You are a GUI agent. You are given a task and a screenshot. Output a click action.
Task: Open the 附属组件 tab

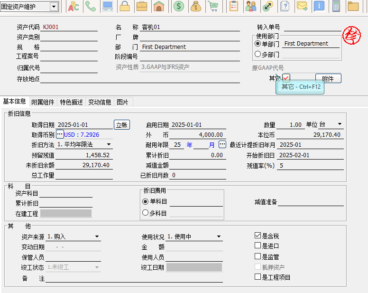coord(43,102)
